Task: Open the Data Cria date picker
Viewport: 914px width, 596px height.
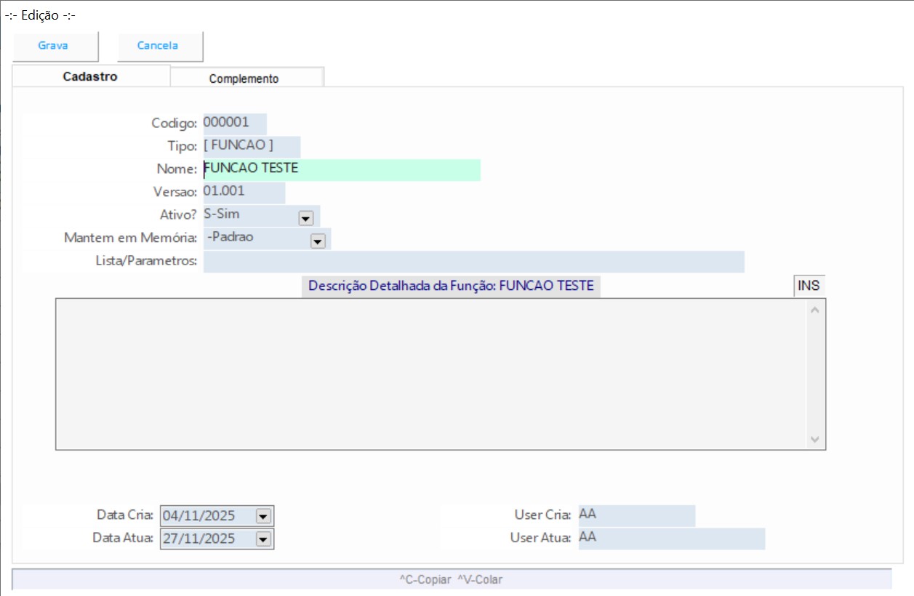Action: tap(263, 515)
